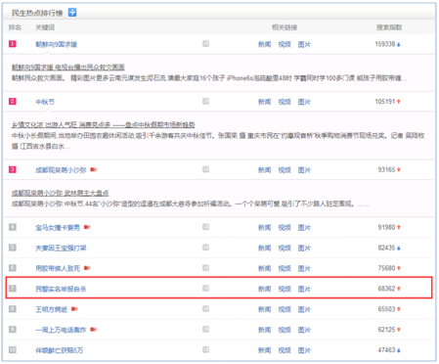Click the expand icon in the 王明方病逝 row

point(205,308)
